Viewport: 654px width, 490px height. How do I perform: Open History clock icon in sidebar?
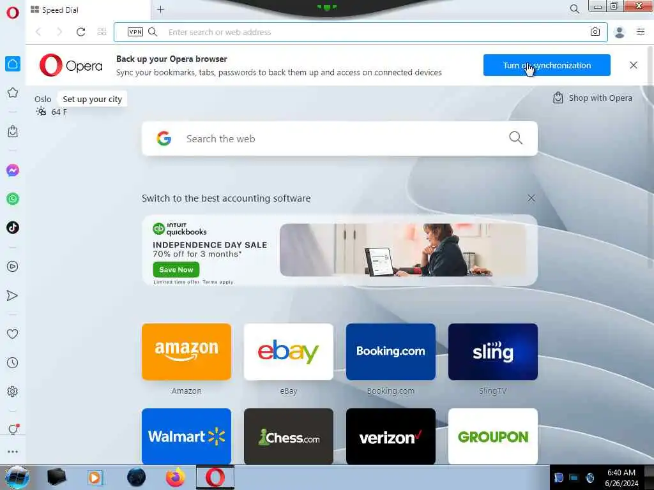13,362
